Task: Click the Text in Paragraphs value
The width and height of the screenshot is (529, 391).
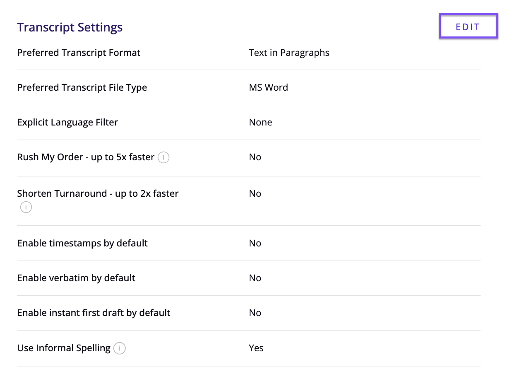Action: click(289, 53)
